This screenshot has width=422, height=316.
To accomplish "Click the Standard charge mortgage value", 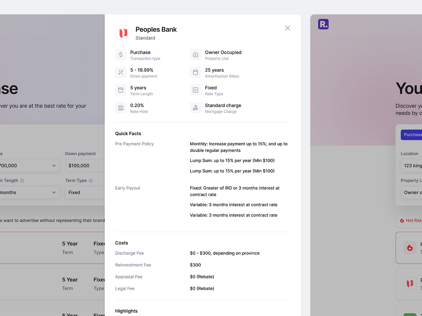I will 223,105.
